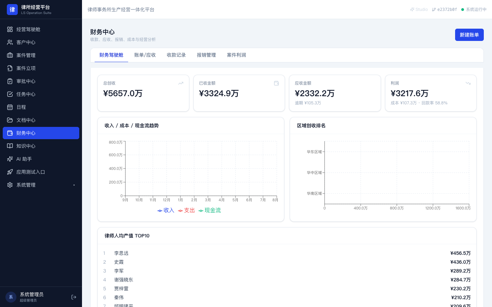This screenshot has height=307, width=492.
Task: Click the ¥5657.0万 total revenue value
Action: (x=123, y=93)
